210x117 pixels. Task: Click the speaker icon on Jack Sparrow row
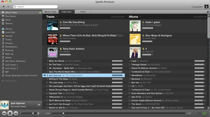(x=44, y=75)
